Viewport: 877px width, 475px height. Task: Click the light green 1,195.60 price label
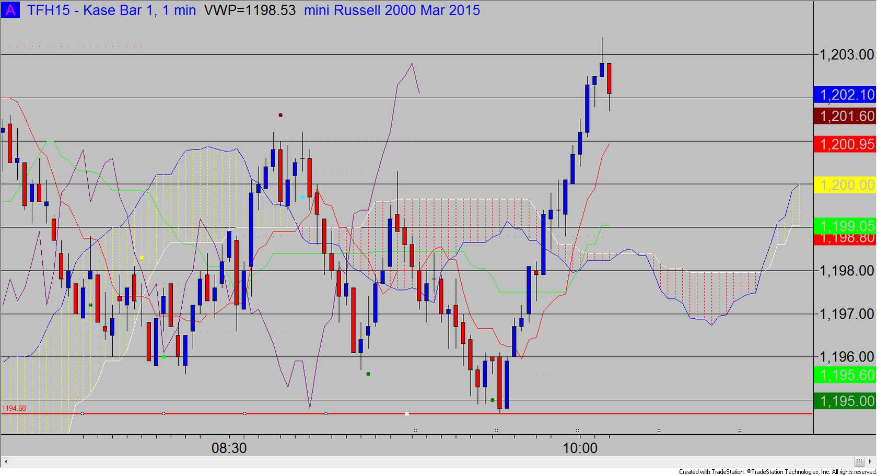tap(845, 375)
